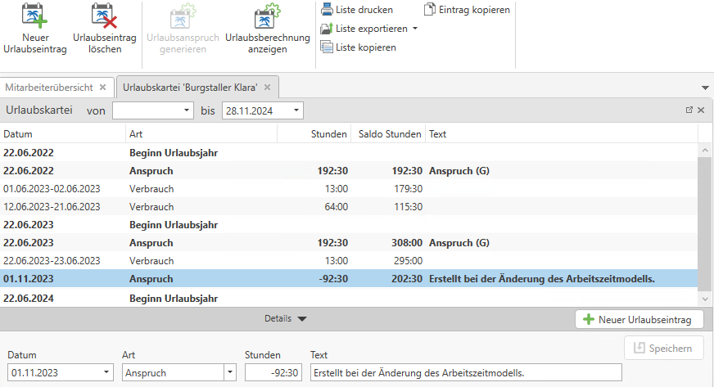714x387 pixels.
Task: Close the Mitarbeiterübersicht tab
Action: (x=102, y=87)
